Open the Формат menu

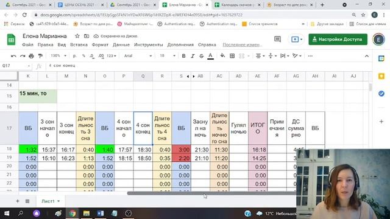click(x=100, y=44)
